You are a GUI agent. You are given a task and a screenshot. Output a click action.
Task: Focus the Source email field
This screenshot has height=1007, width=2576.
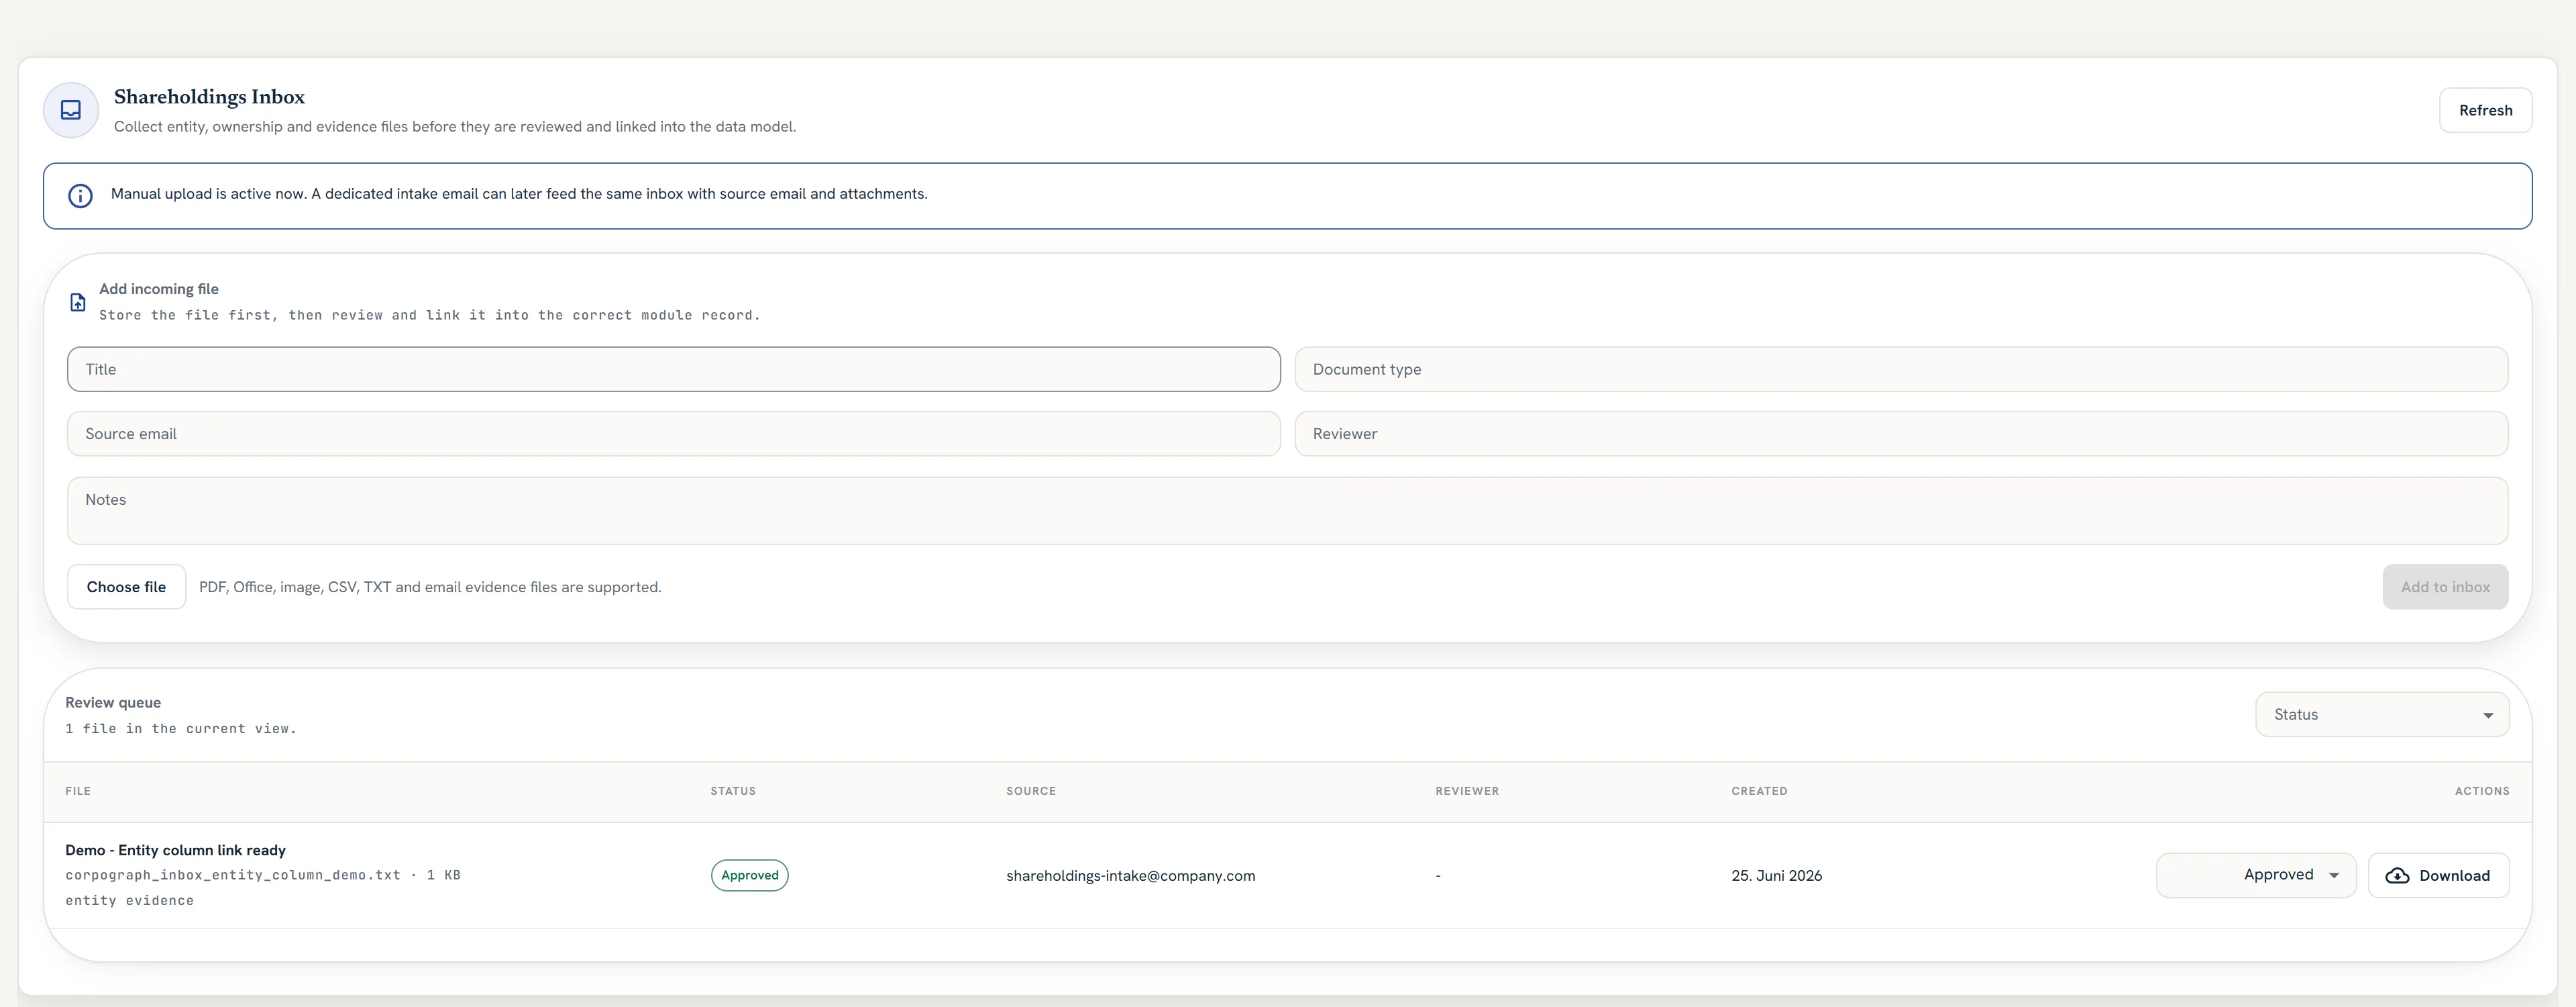(x=674, y=434)
